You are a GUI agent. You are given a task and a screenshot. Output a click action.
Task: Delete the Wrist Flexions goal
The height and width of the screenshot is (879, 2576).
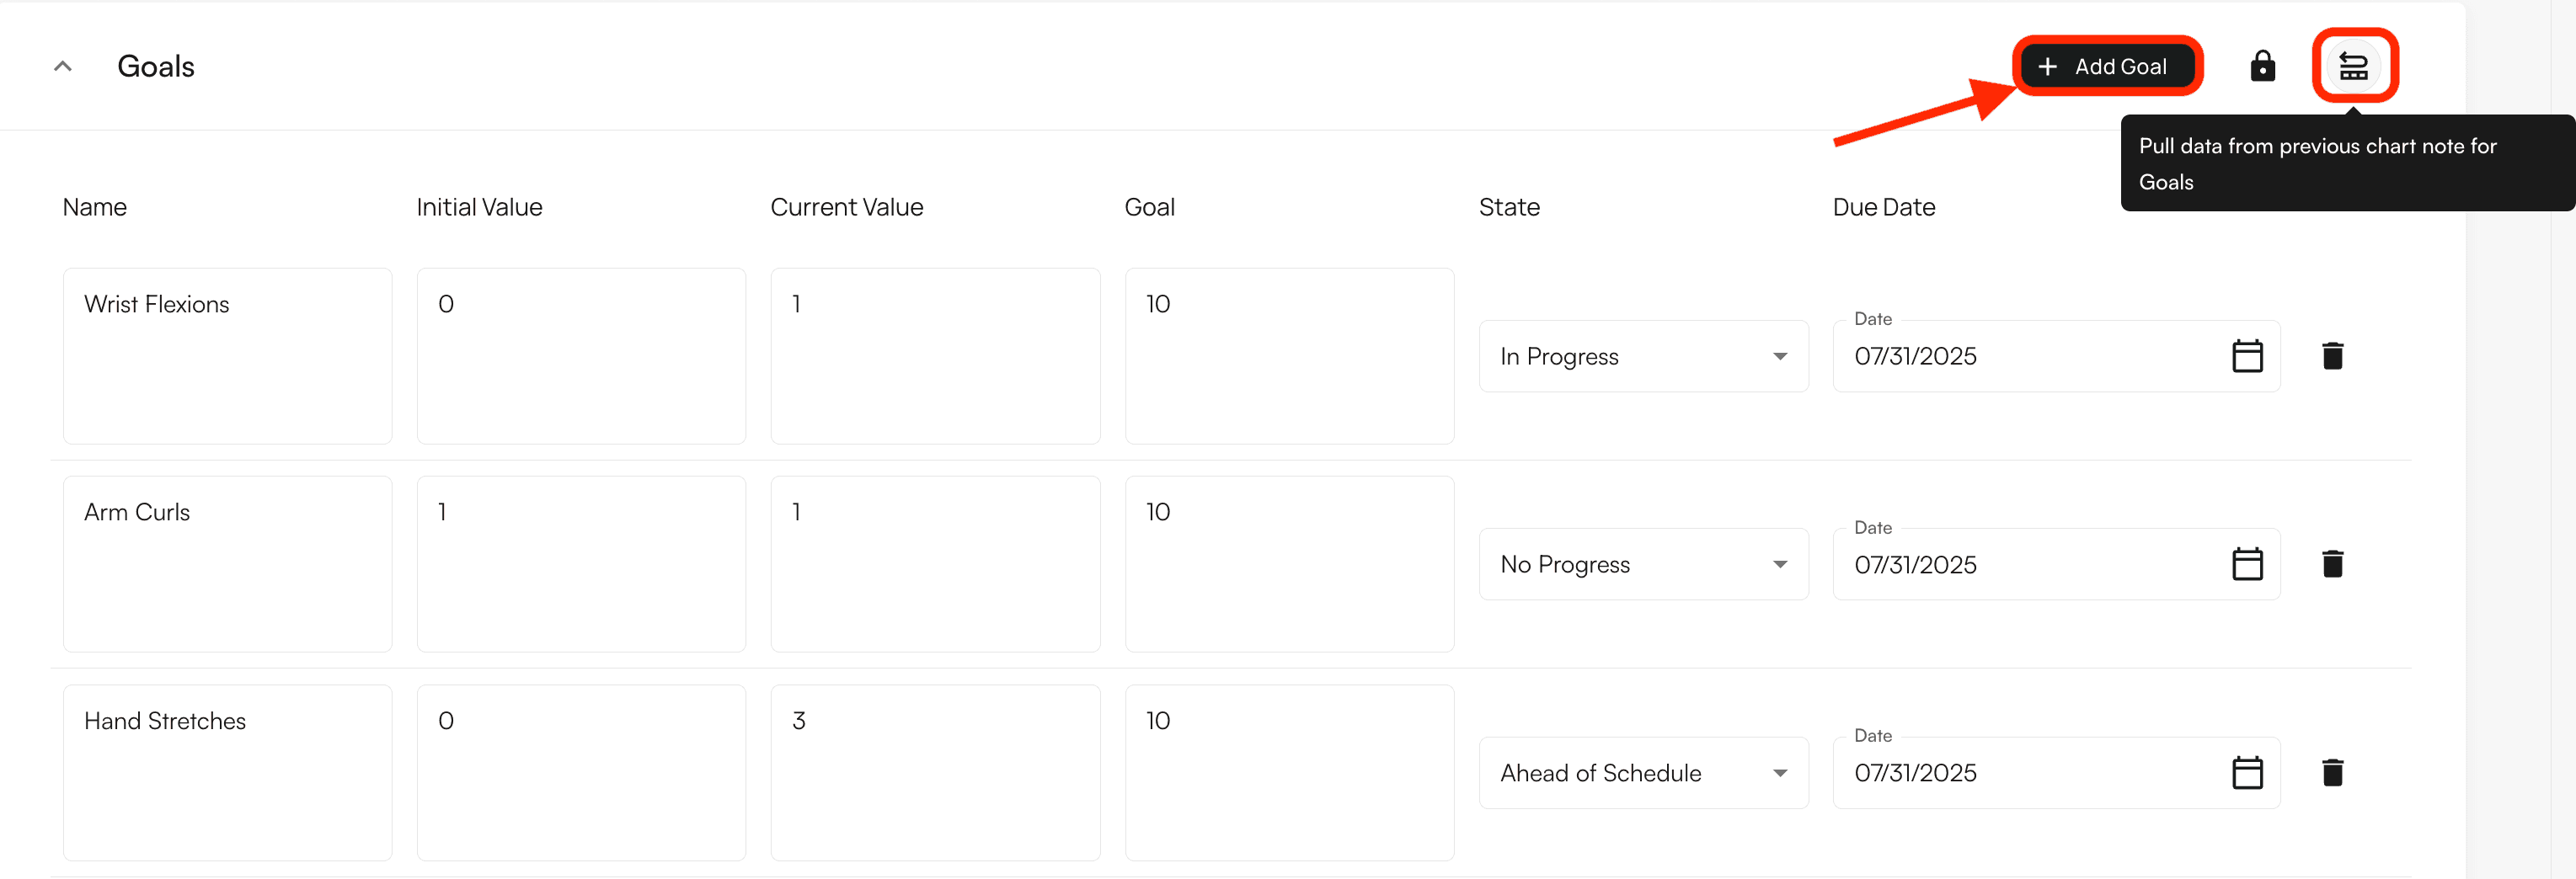(2333, 355)
